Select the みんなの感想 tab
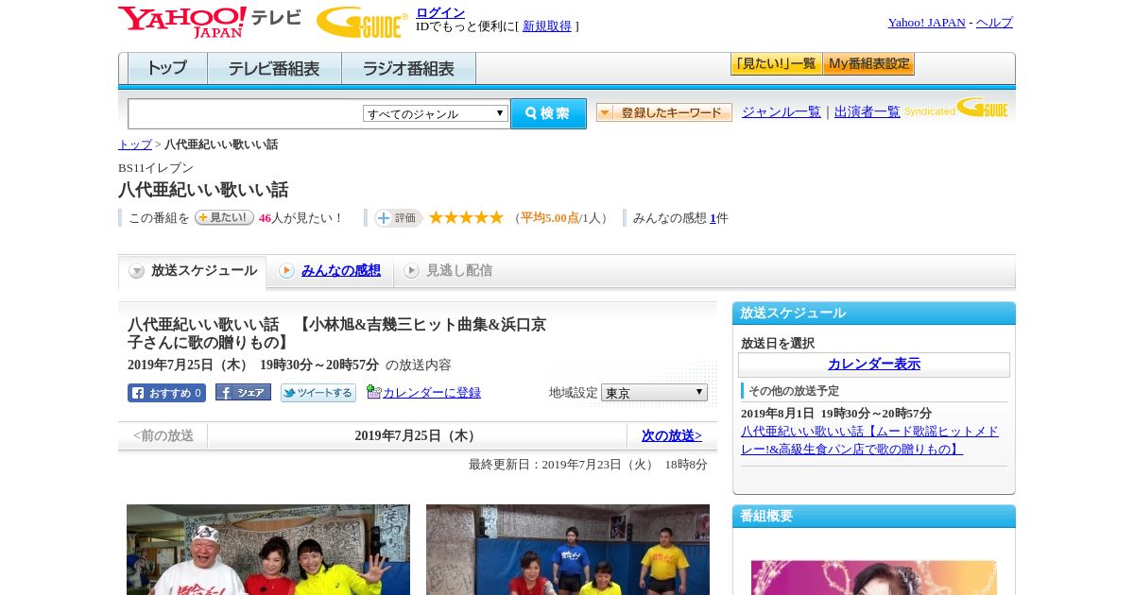The width and height of the screenshot is (1134, 595). click(330, 271)
